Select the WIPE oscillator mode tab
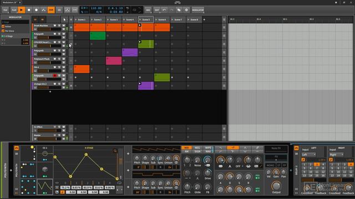 (x=208, y=148)
